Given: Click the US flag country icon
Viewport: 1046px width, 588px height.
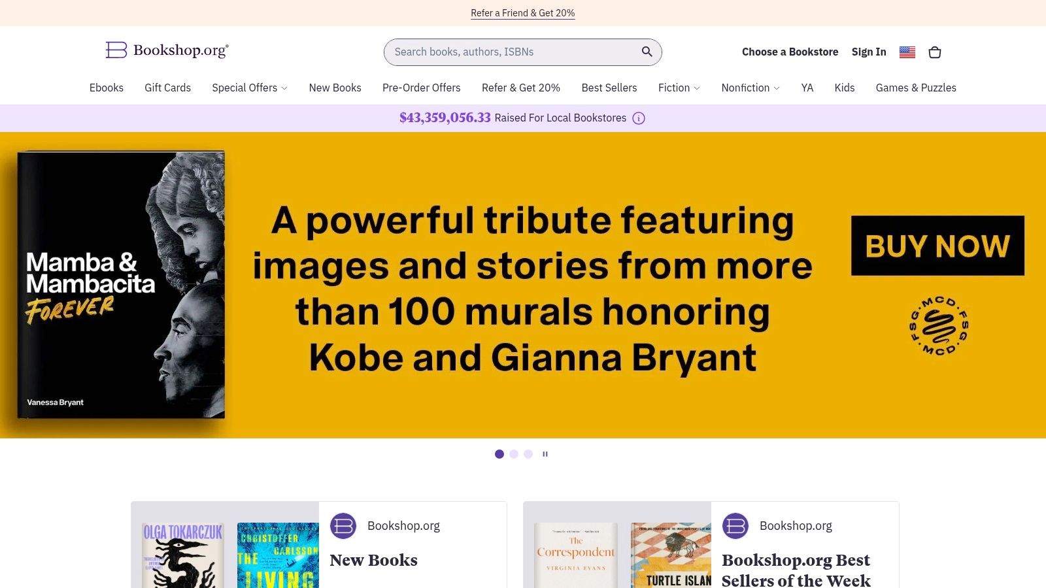Looking at the screenshot, I should click(x=907, y=52).
